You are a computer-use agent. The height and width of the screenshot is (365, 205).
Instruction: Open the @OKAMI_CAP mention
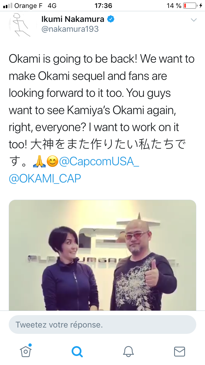click(x=45, y=179)
